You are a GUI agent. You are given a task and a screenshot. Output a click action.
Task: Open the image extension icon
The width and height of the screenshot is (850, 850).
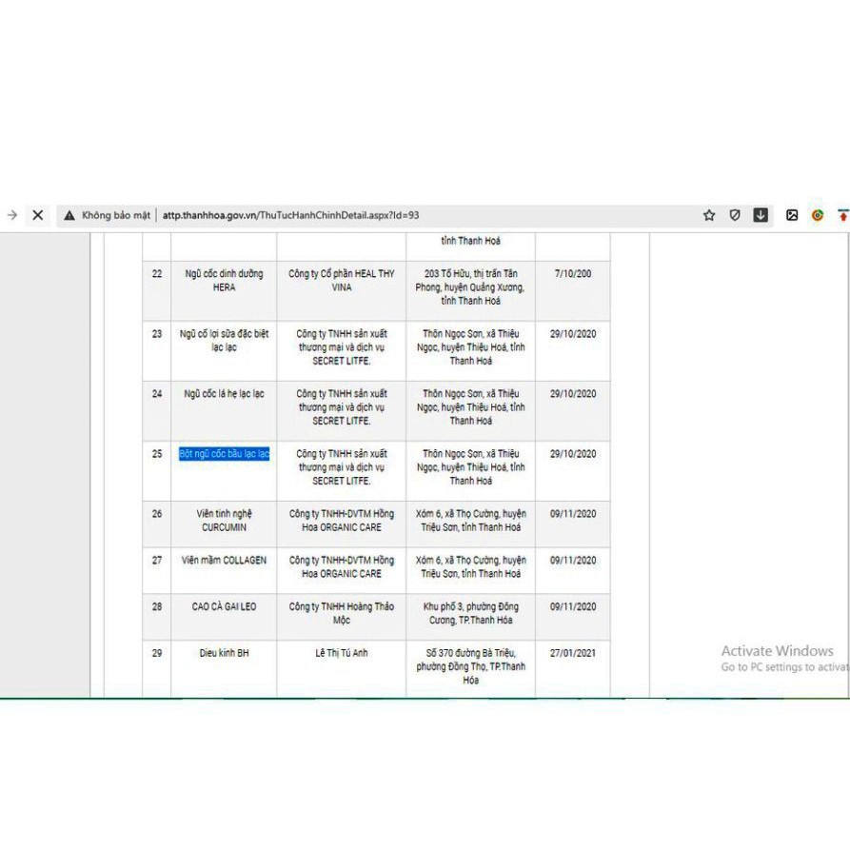click(x=792, y=215)
